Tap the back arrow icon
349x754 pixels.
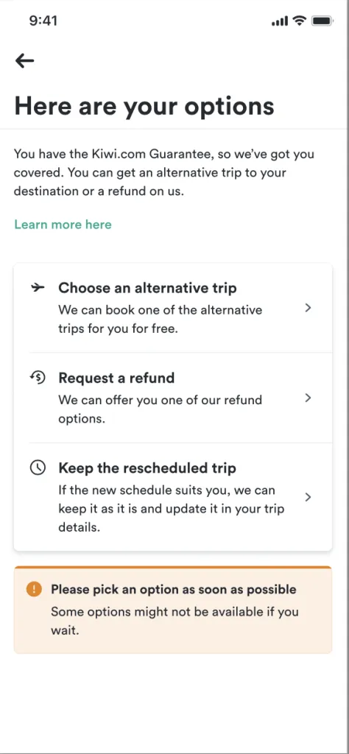coord(24,60)
